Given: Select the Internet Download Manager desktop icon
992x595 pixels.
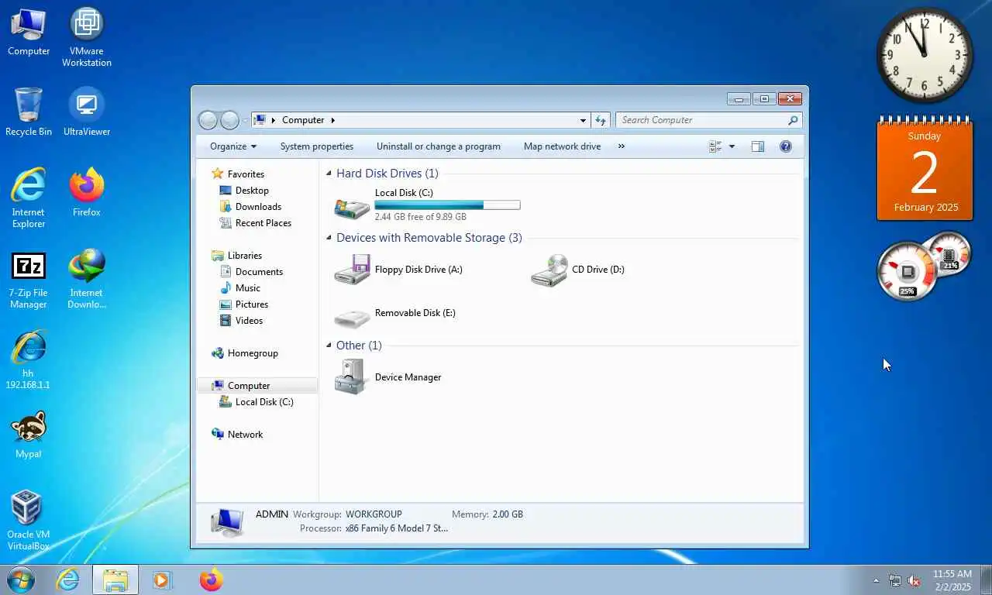Looking at the screenshot, I should pyautogui.click(x=87, y=279).
